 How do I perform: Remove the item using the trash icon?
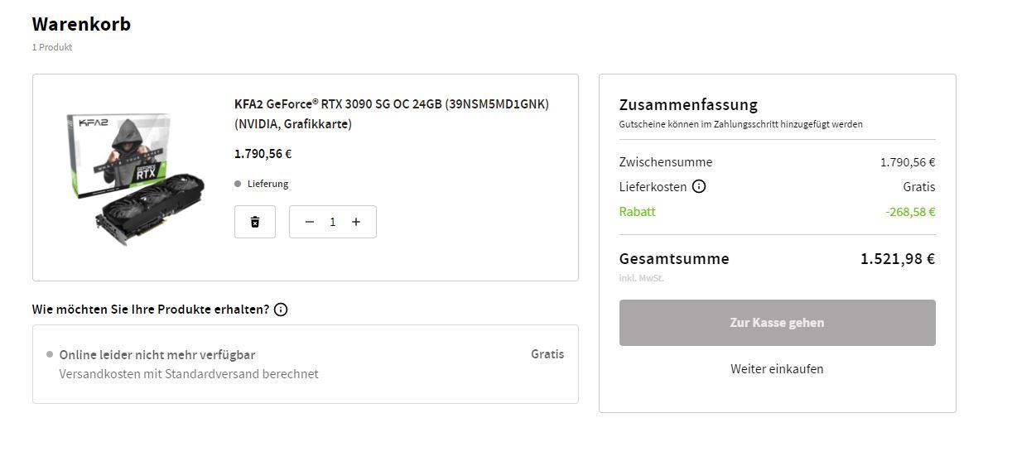255,222
